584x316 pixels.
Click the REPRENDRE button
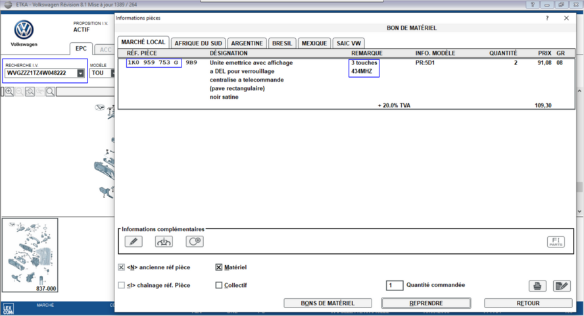(x=426, y=303)
